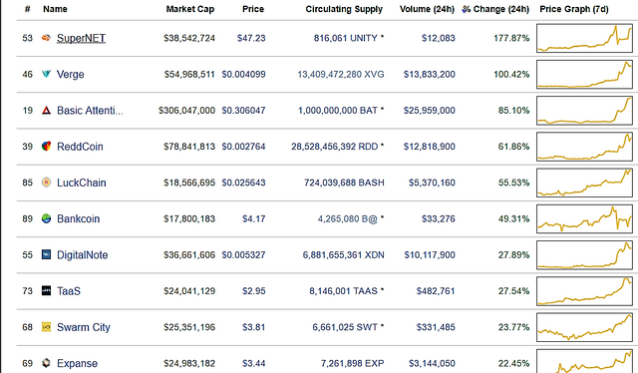Sort by the Circulating Supply column header

coord(344,9)
